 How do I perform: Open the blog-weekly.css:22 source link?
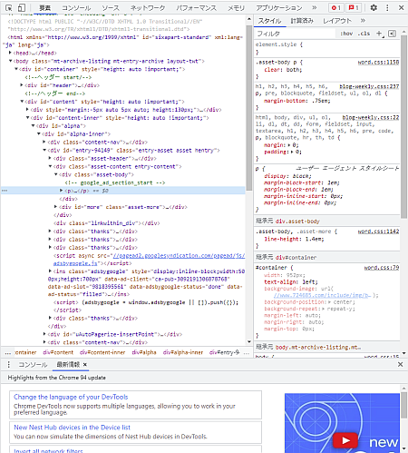click(x=371, y=117)
